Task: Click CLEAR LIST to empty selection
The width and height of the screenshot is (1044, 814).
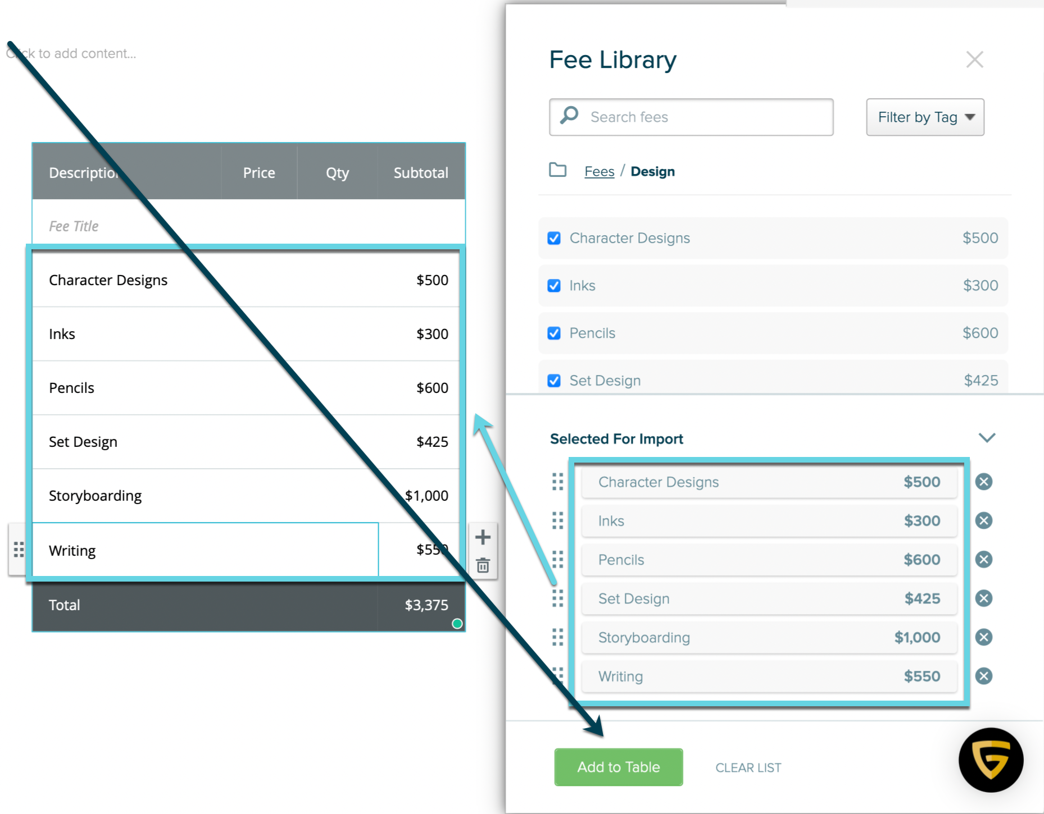Action: (748, 767)
